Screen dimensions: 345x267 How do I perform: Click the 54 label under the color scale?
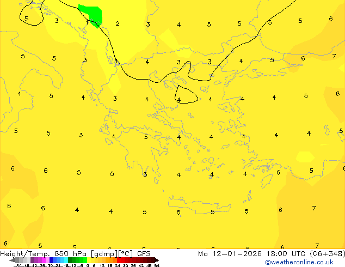[x=157, y=265]
